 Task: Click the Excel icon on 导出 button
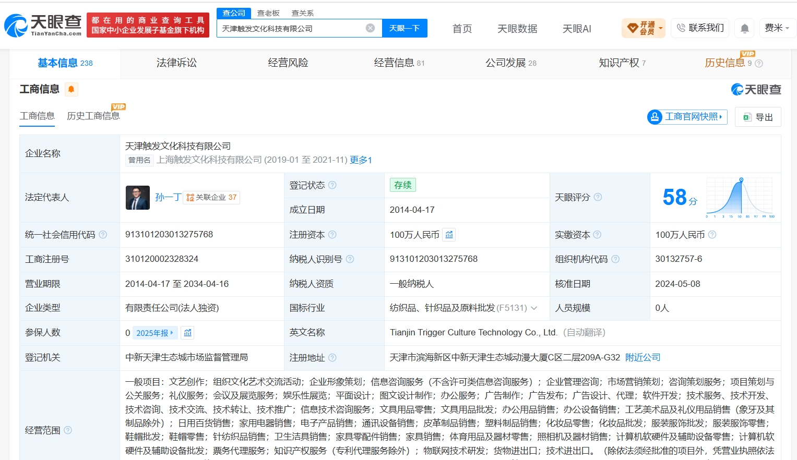(x=747, y=117)
